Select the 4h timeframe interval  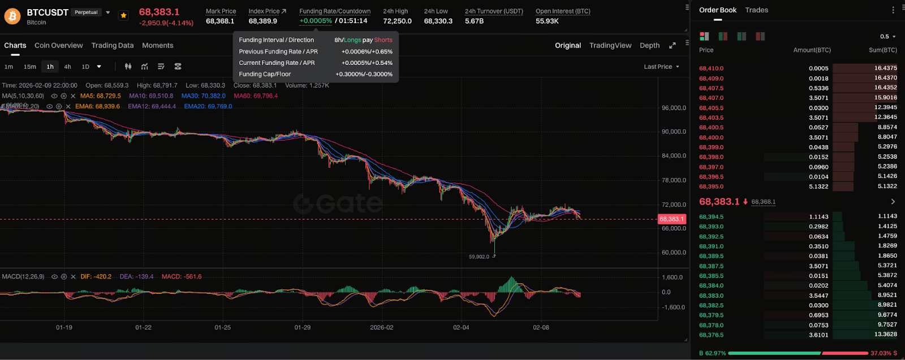(67, 67)
